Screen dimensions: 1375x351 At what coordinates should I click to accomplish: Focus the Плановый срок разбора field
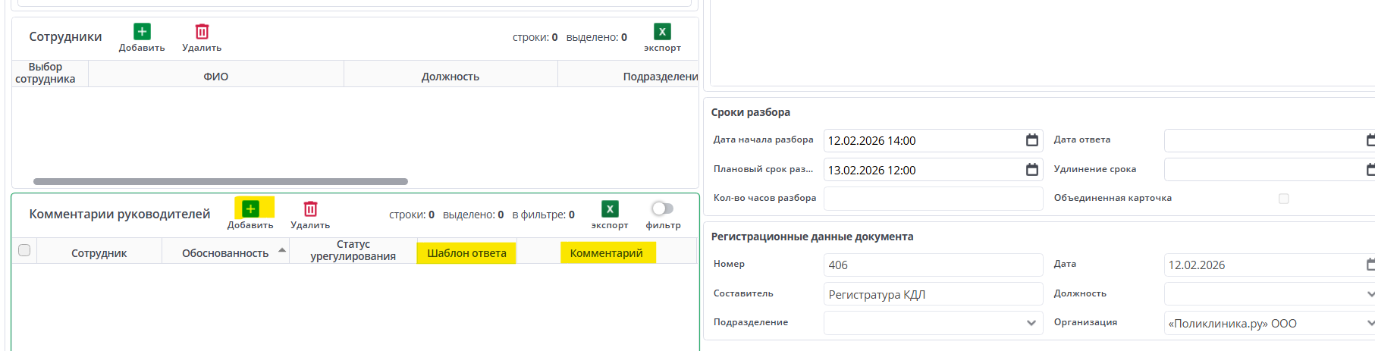point(933,170)
